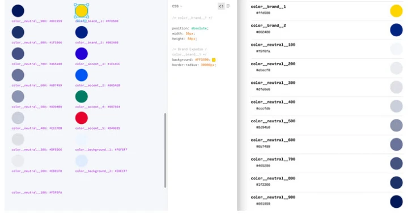The image size is (408, 214).
Task: Click the yellow background color chip in CSS code
Action: (x=214, y=60)
